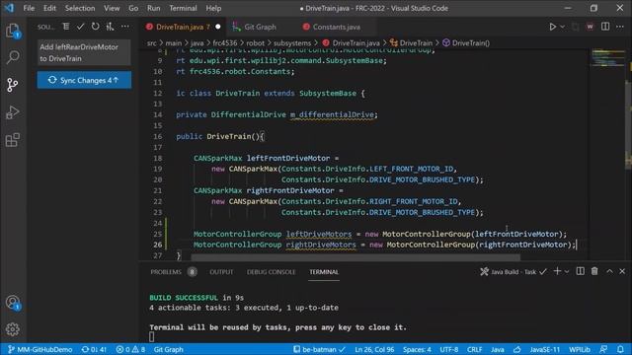
Task: Click the commit checkmark in Source Control
Action: coord(80,27)
